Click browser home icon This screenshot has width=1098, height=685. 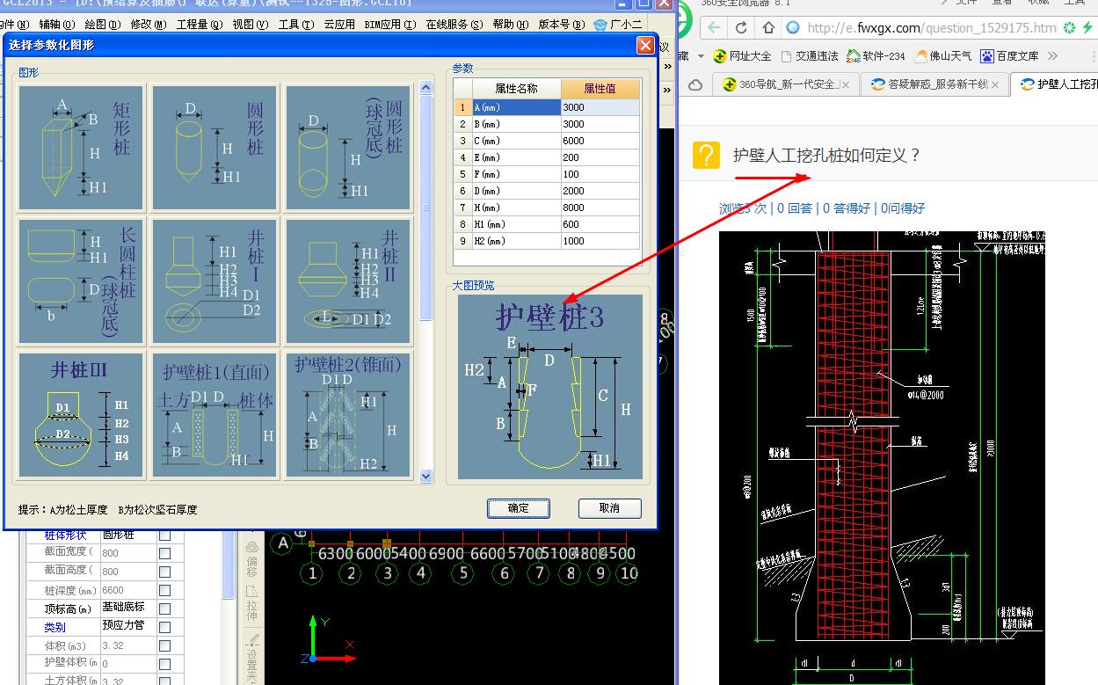point(768,27)
